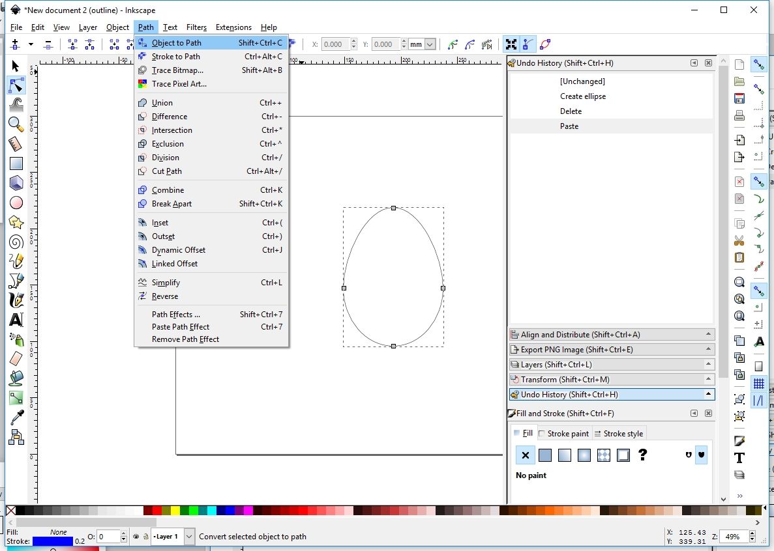Select Create ellipse in Undo History
Viewport: 774px width, 551px height.
coord(583,96)
